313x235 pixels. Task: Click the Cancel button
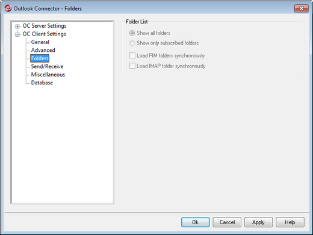click(x=227, y=222)
